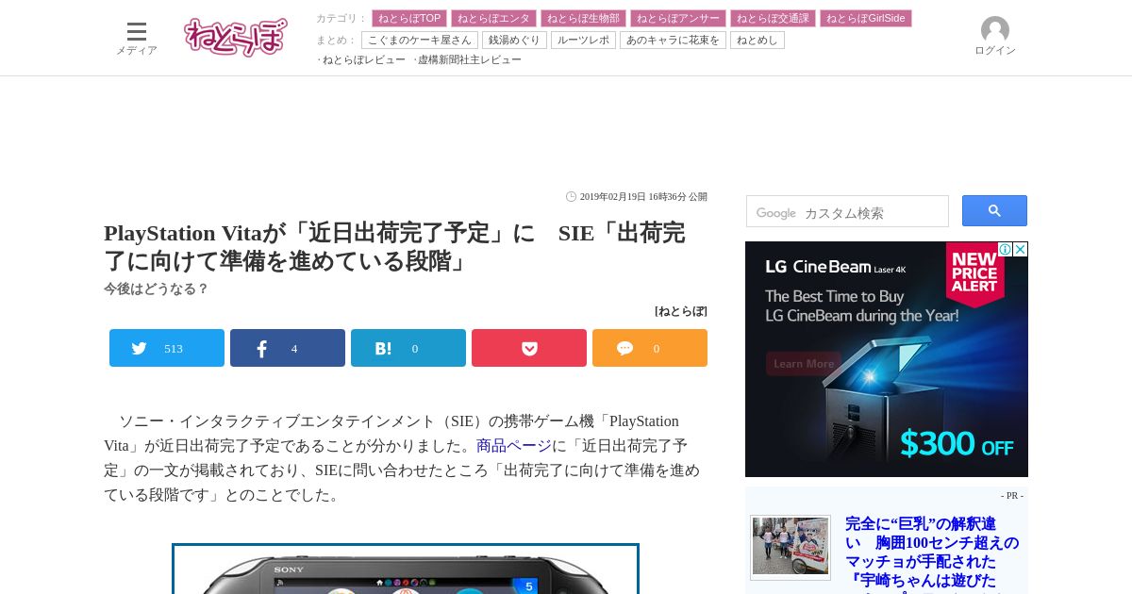Image resolution: width=1132 pixels, height=594 pixels.
Task: Open ねとらぼTOP category
Action: [409, 18]
